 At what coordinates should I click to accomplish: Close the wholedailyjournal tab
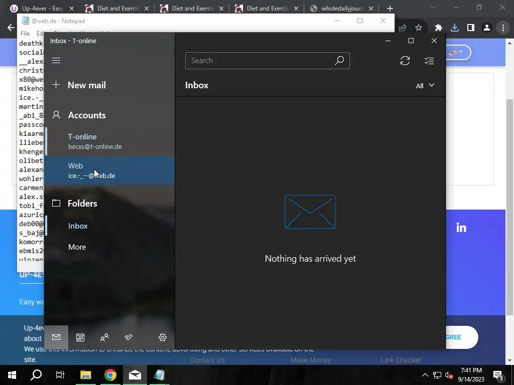click(371, 9)
